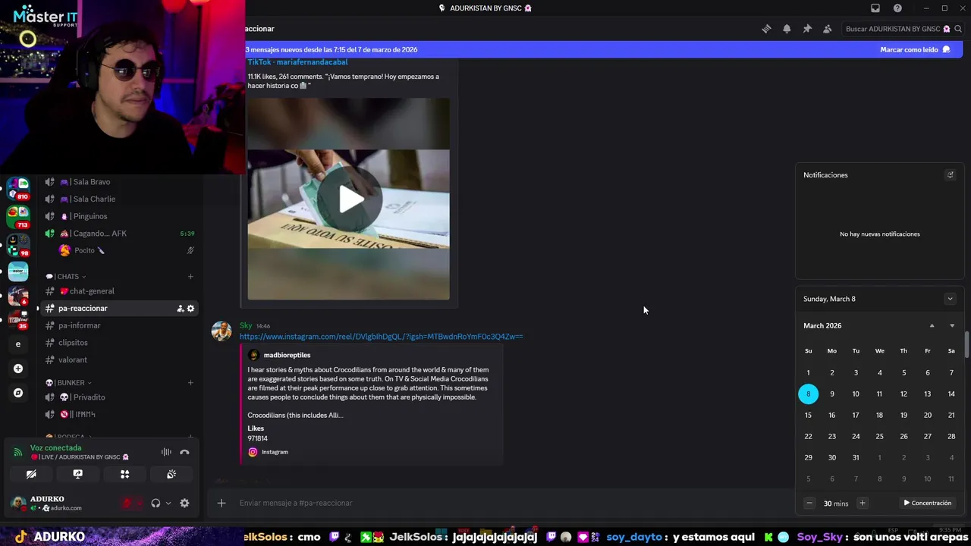Image resolution: width=971 pixels, height=546 pixels.
Task: Collapse the Sunday, March 8 calendar
Action: click(950, 299)
